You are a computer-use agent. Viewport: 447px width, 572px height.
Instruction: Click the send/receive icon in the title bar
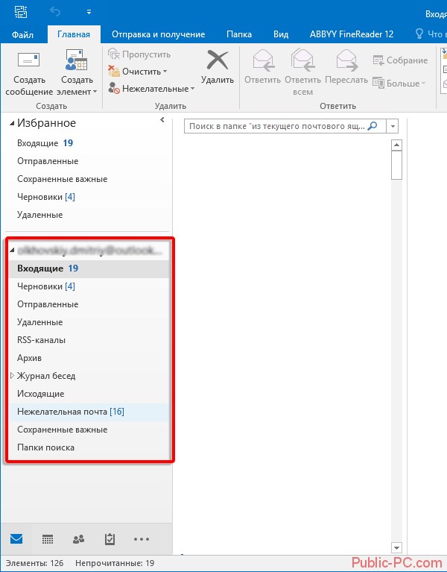[x=20, y=12]
